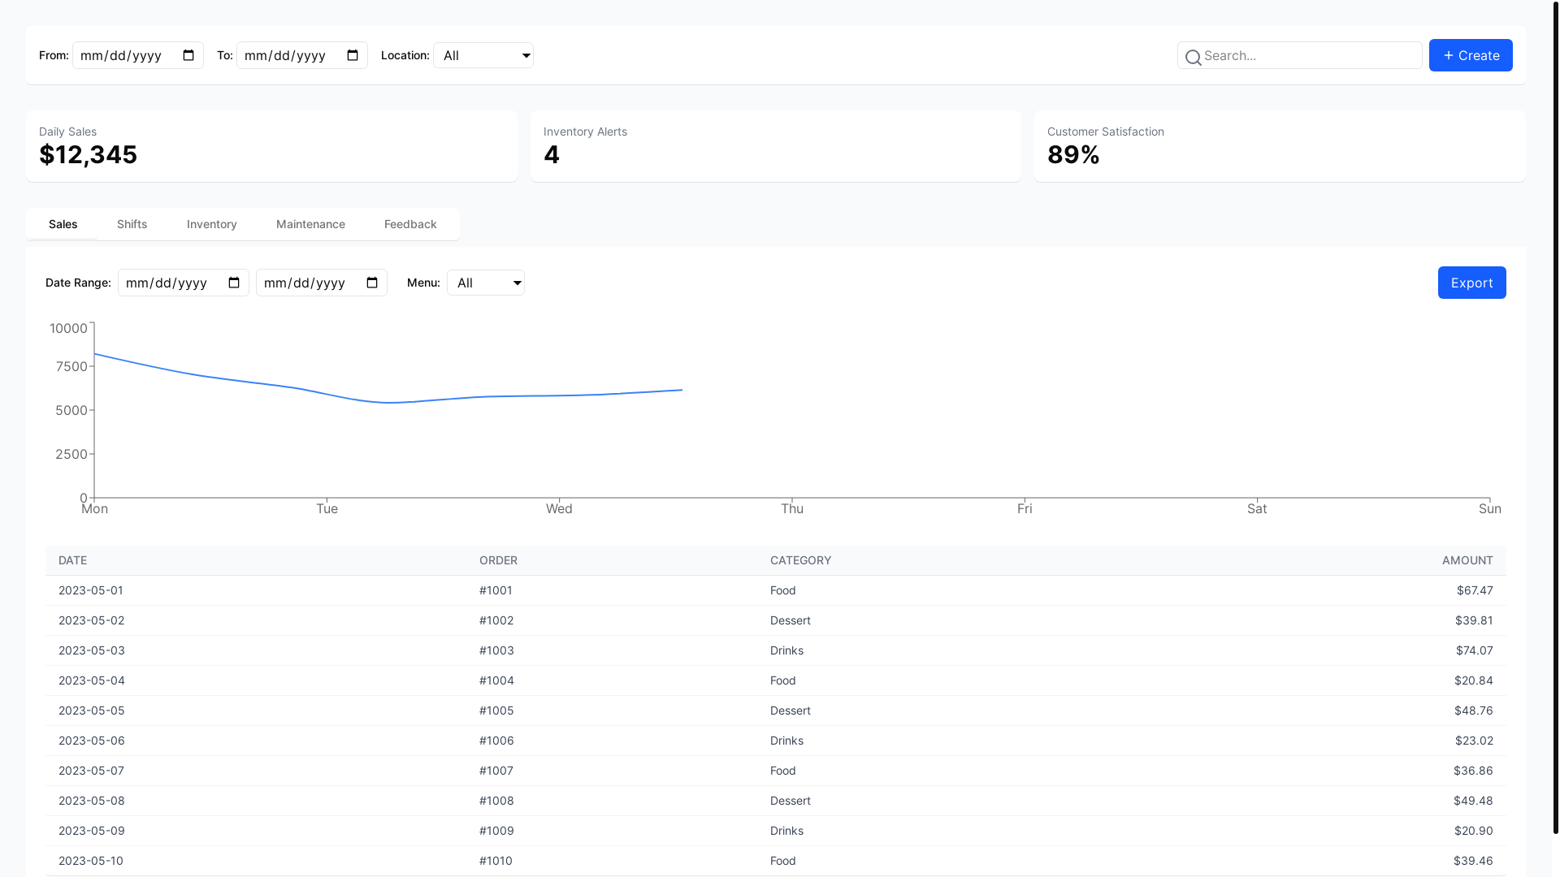Click the second Date Range input

tap(322, 283)
